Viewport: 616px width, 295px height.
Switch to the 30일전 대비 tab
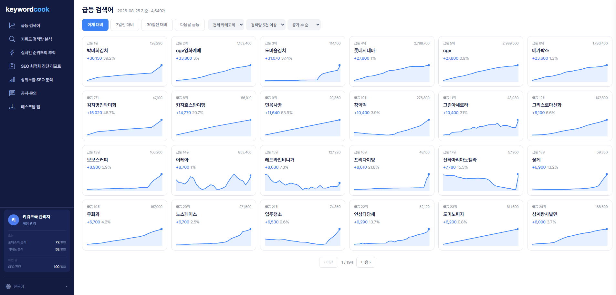coord(157,25)
